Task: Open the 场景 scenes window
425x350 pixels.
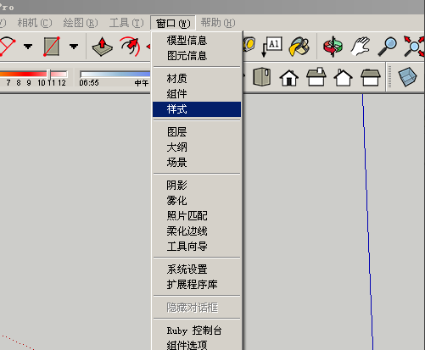Action: [197, 163]
